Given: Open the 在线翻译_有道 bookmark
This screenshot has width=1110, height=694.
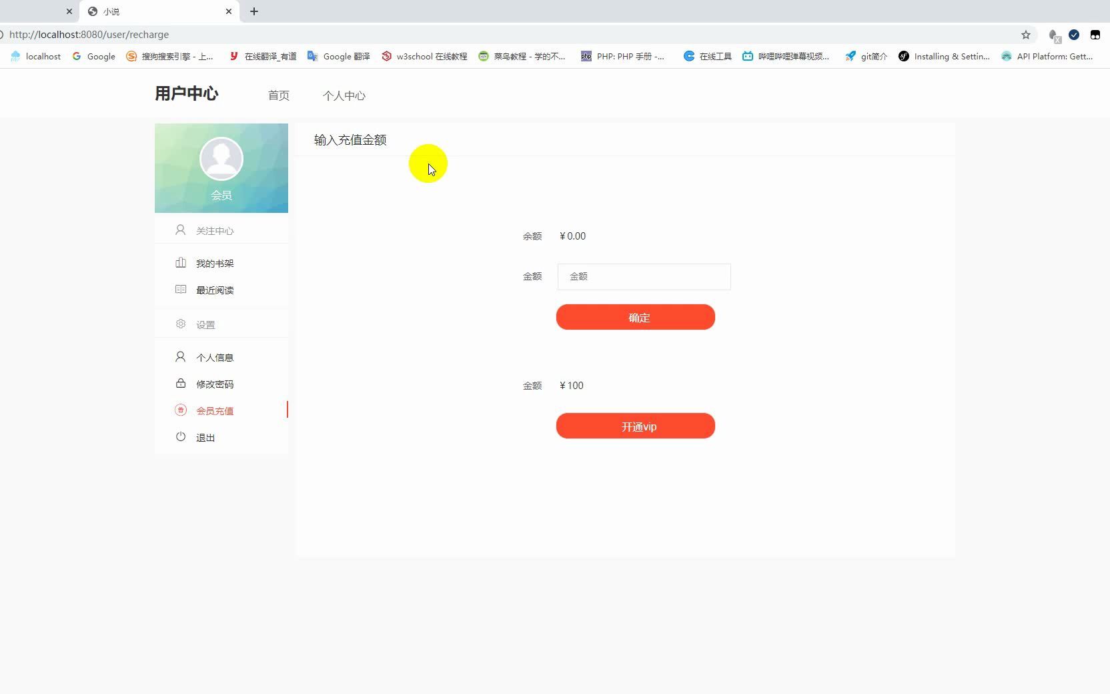Looking at the screenshot, I should (x=262, y=56).
